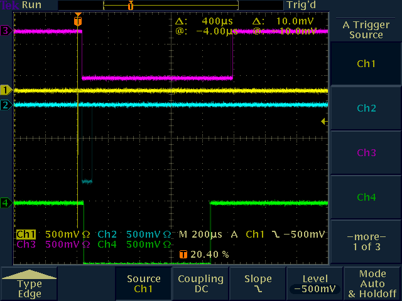Click the trigger marker in record overview bar
This screenshot has width=402, height=301.
[131, 5]
